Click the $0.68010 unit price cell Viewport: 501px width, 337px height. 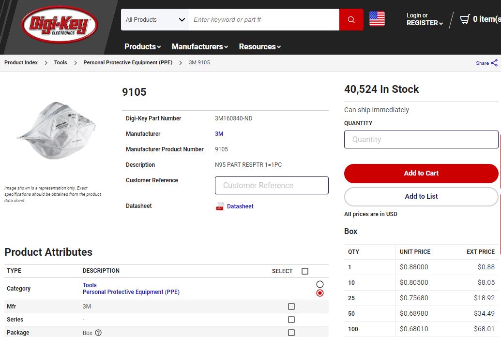pos(414,329)
